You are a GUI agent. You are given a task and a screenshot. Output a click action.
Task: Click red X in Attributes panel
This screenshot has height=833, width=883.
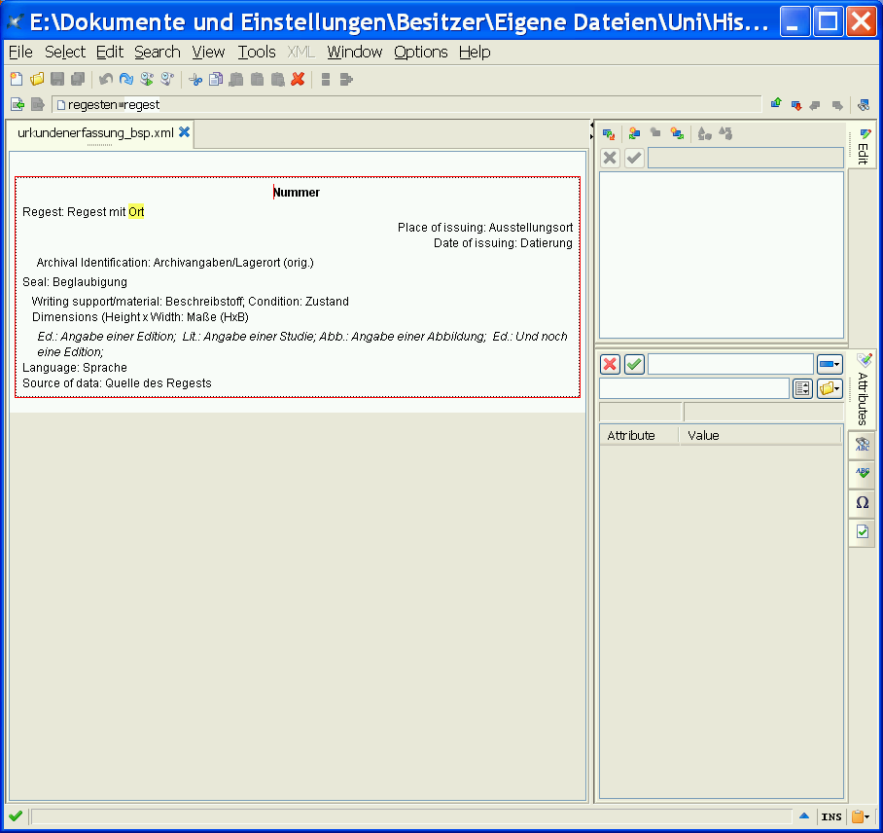610,365
